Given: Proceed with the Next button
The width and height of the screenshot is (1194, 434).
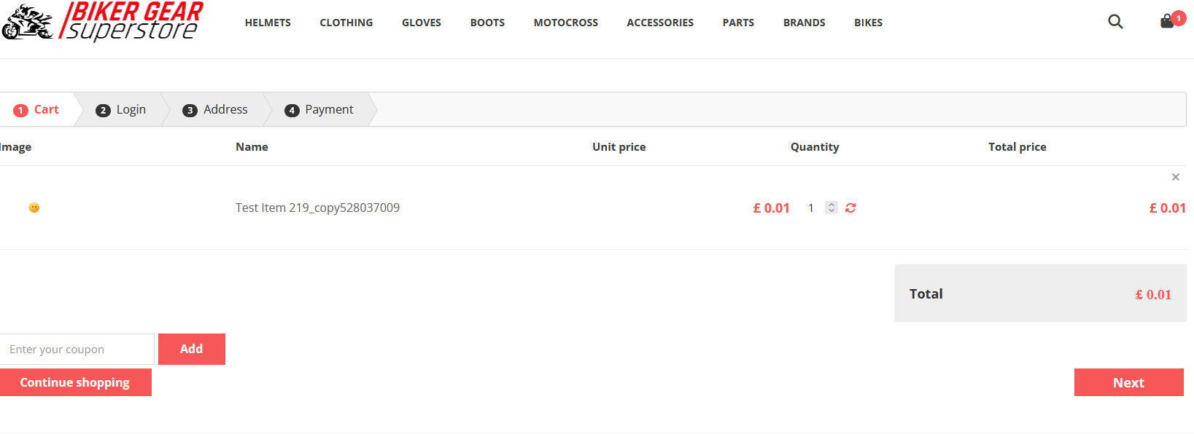Looking at the screenshot, I should click(x=1129, y=382).
